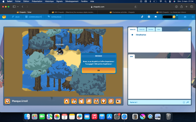Viewport: 196px width, 122px height.
Task: Switch to 'La chasse aux trésors' tab
Action: [171, 12]
